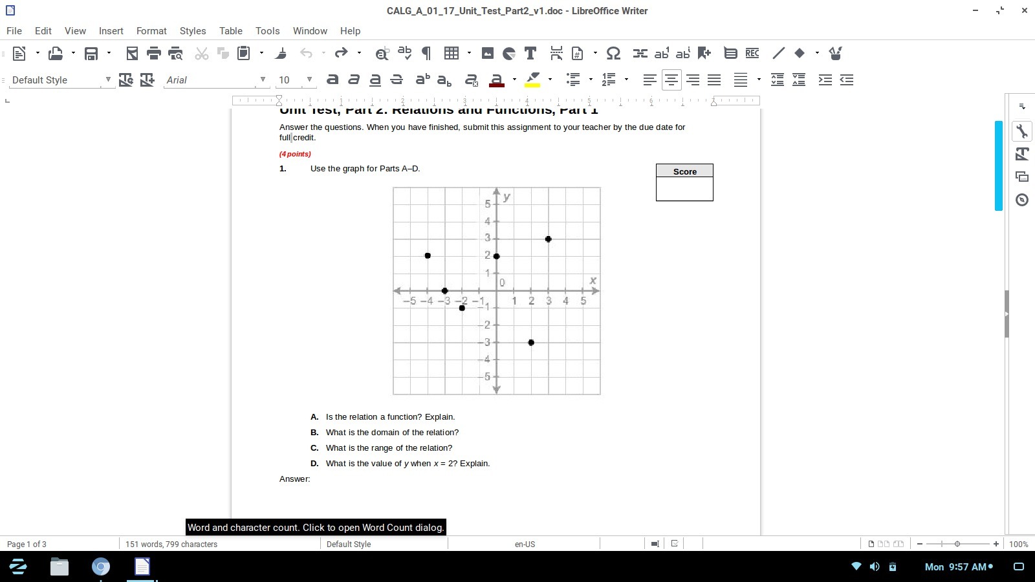Expand the New document type dropdown arrow

point(38,54)
